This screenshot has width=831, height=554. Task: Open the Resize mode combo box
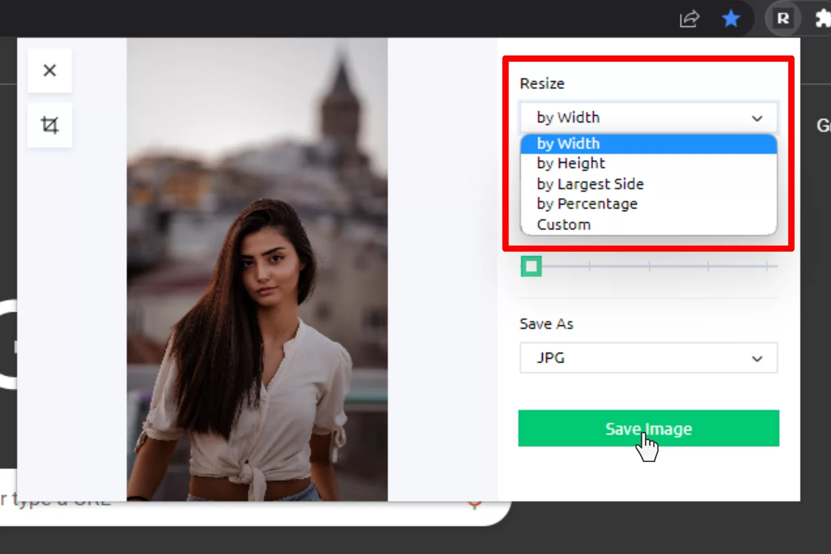(x=649, y=117)
